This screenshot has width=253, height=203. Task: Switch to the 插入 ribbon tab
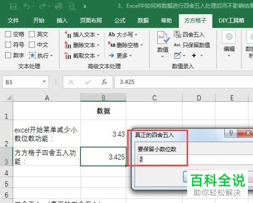pos(62,20)
